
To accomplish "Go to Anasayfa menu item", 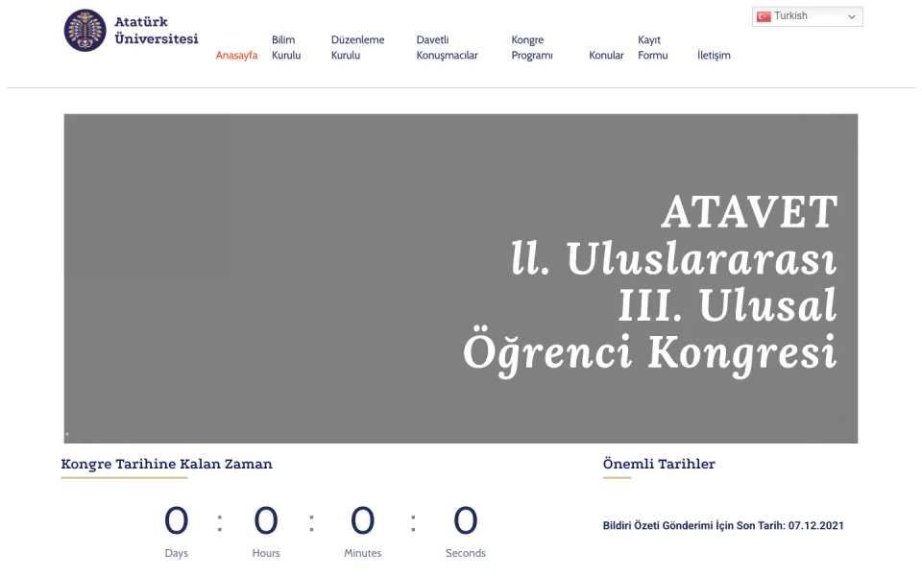I will click(236, 56).
